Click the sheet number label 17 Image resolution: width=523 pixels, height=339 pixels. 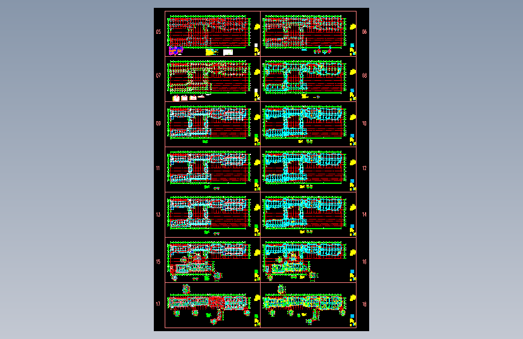(x=158, y=304)
